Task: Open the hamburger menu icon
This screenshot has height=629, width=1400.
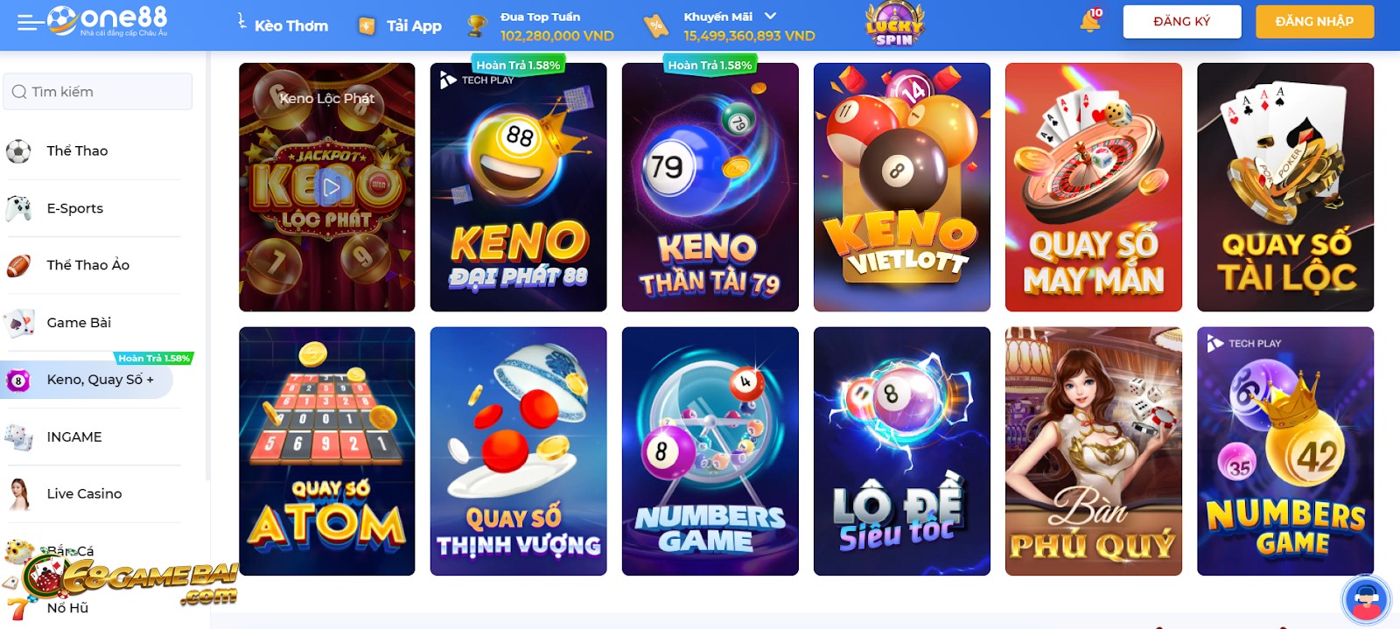Action: pyautogui.click(x=30, y=23)
